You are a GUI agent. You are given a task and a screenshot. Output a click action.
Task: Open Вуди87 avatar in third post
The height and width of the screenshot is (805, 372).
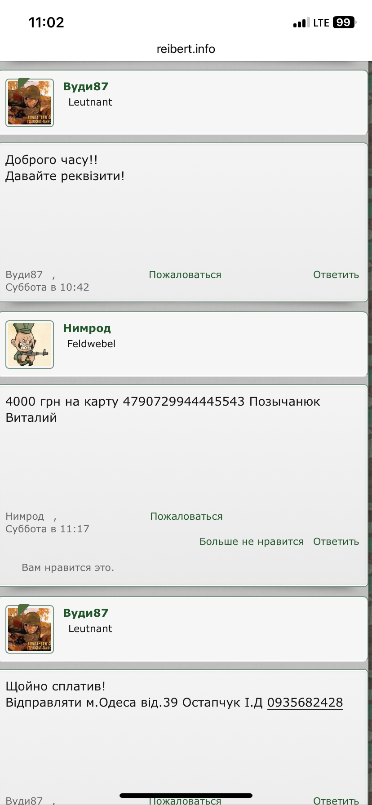(30, 629)
